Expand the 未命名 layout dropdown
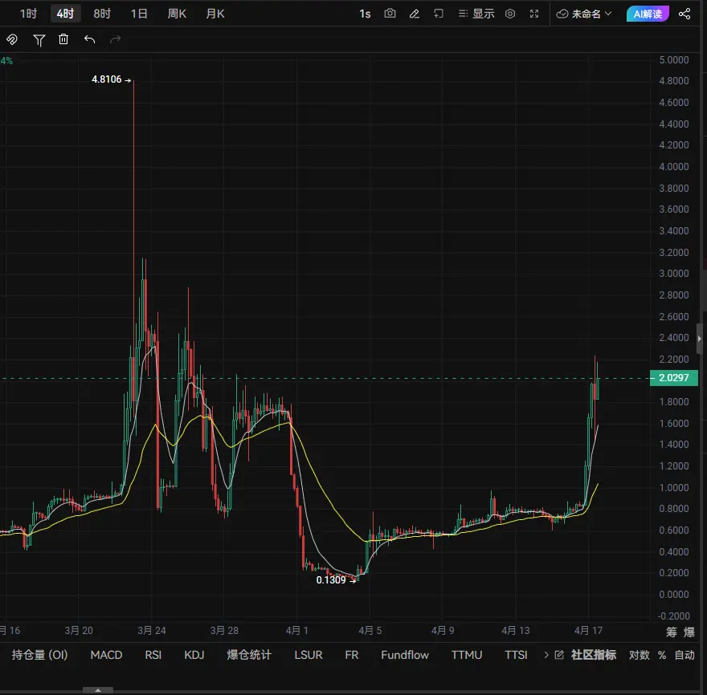The width and height of the screenshot is (707, 695). [584, 14]
